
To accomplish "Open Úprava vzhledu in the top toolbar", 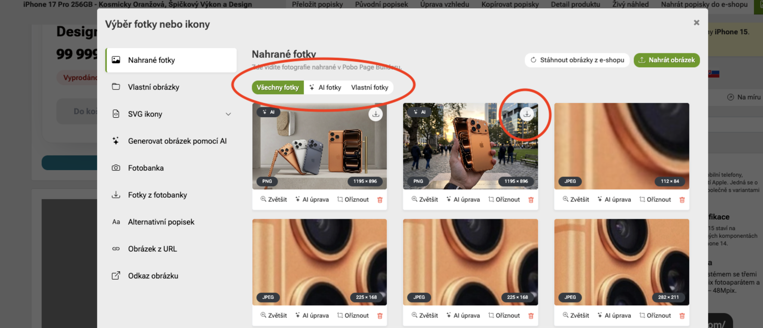I will [x=445, y=4].
